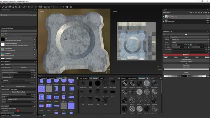Select the Projection tool in toolbar

click(x=10, y=7)
